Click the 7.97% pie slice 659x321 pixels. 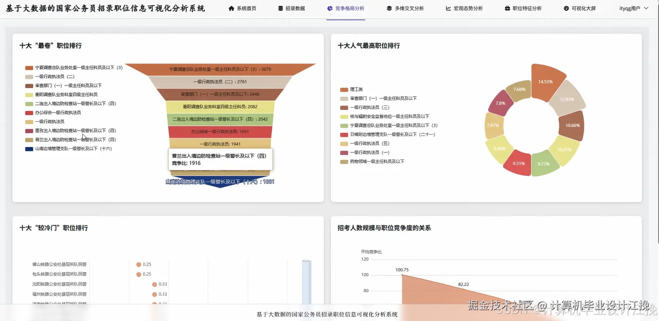(x=493, y=125)
